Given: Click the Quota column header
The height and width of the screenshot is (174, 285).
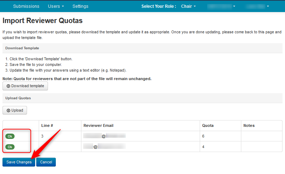Looking at the screenshot, I should 208,125.
